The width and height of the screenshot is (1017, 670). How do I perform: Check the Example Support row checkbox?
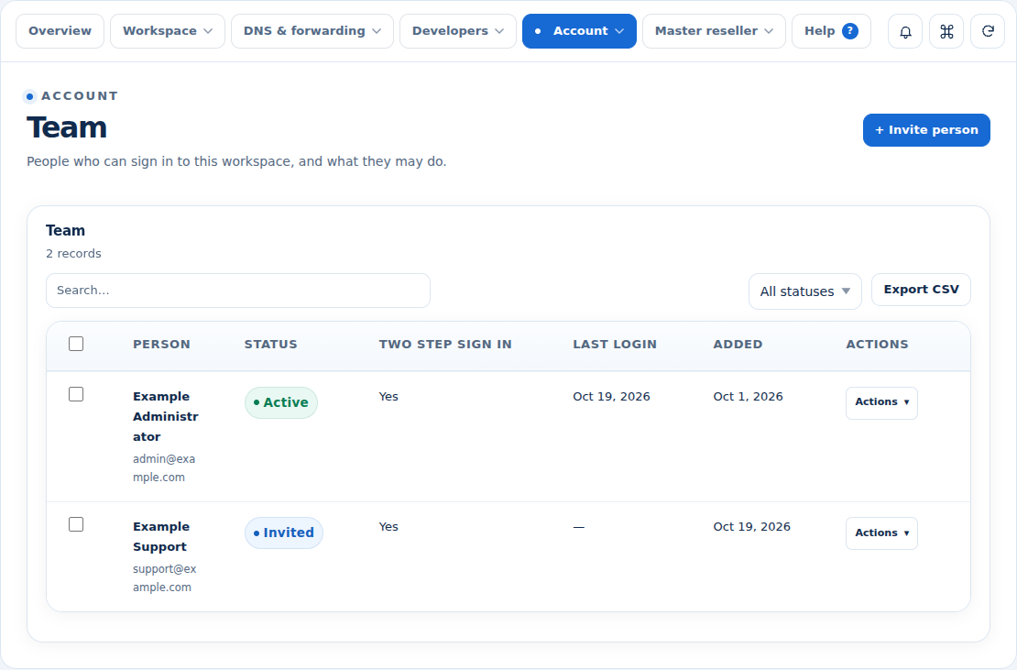76,524
